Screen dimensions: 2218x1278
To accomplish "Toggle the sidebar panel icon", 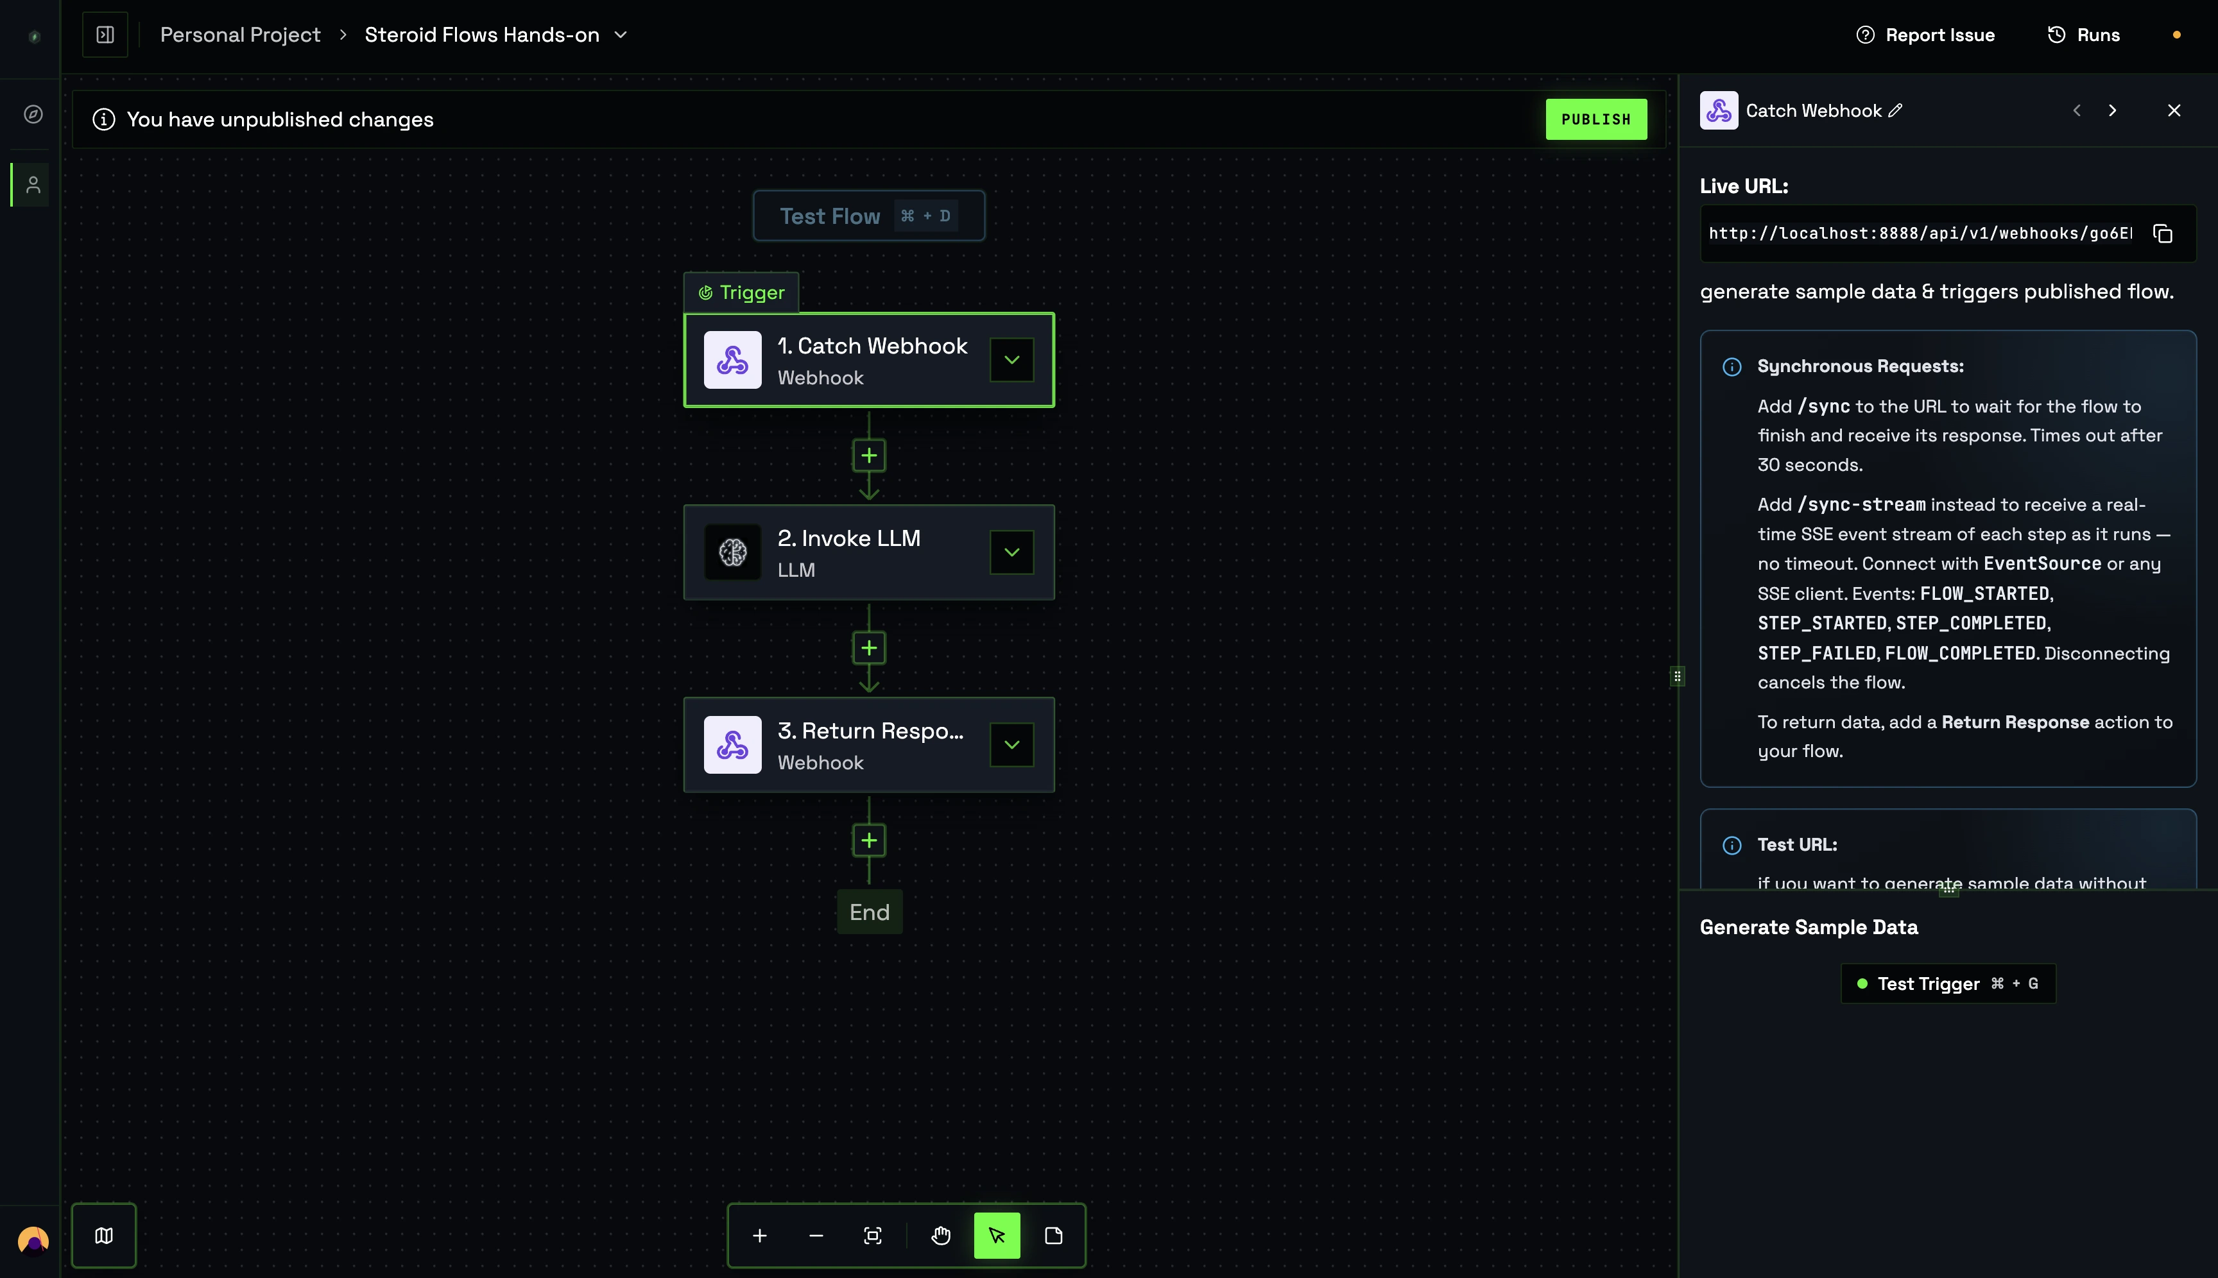I will [x=105, y=35].
